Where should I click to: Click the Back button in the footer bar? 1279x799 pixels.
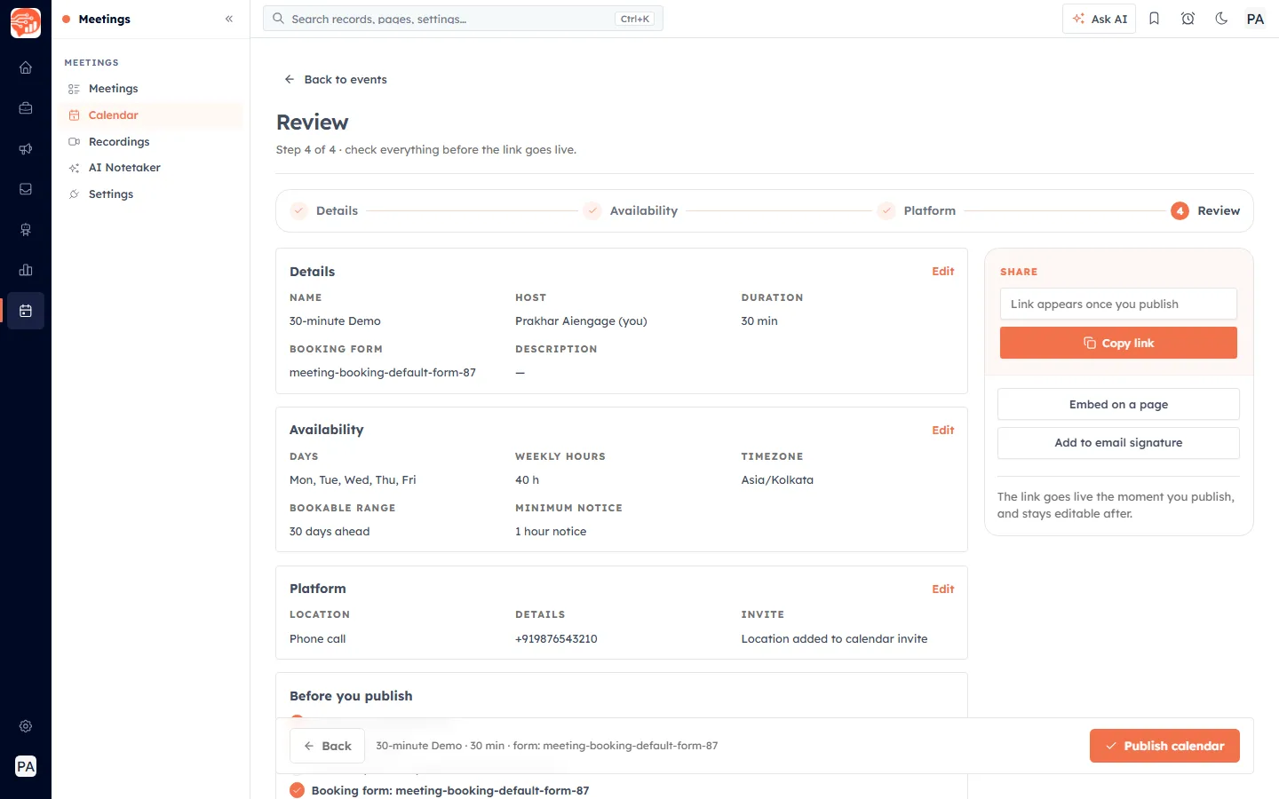point(327,746)
